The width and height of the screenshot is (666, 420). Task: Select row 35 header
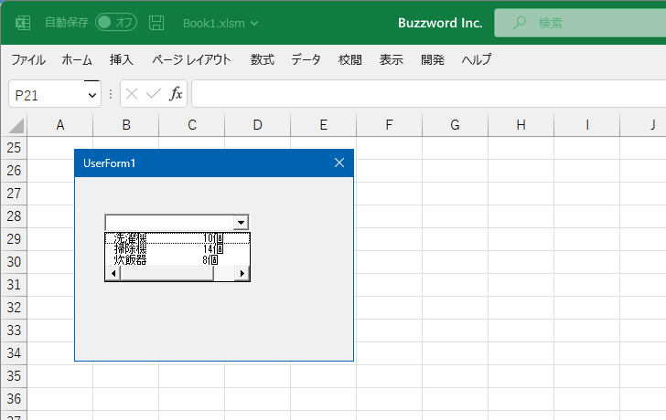14,376
